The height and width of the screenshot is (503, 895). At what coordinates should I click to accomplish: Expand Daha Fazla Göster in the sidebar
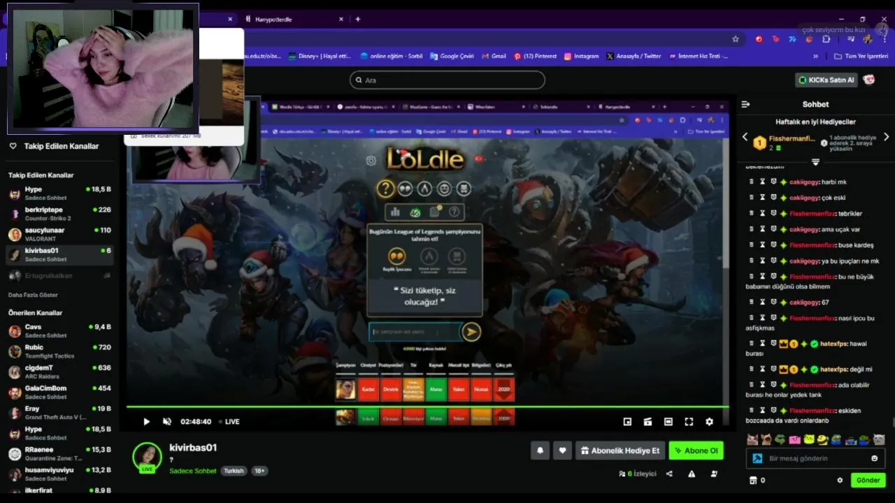33,295
